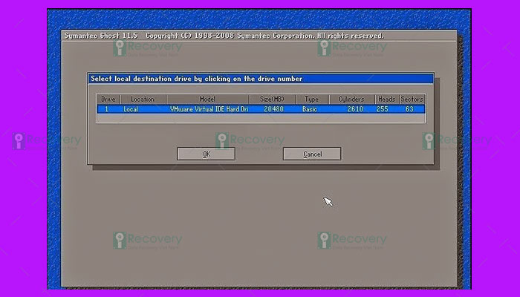
Task: Click the Sectors column header
Action: coord(412,99)
